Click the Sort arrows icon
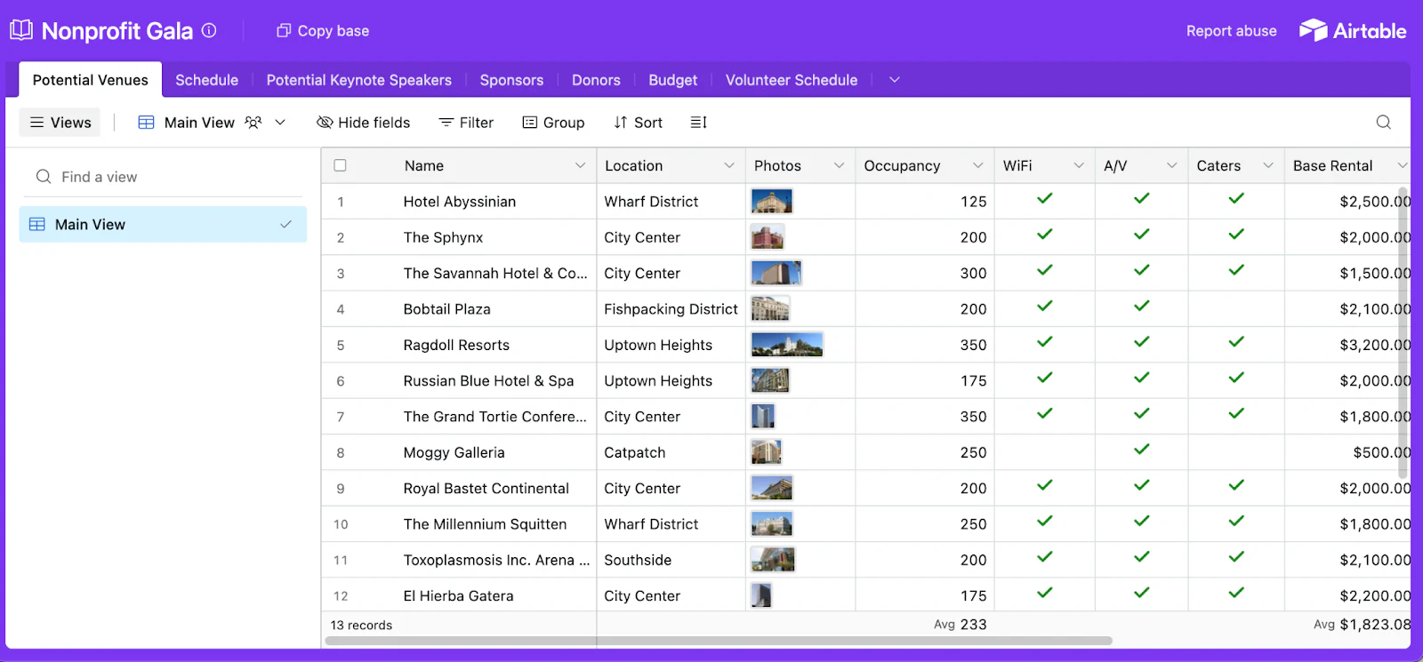This screenshot has height=662, width=1423. click(621, 123)
